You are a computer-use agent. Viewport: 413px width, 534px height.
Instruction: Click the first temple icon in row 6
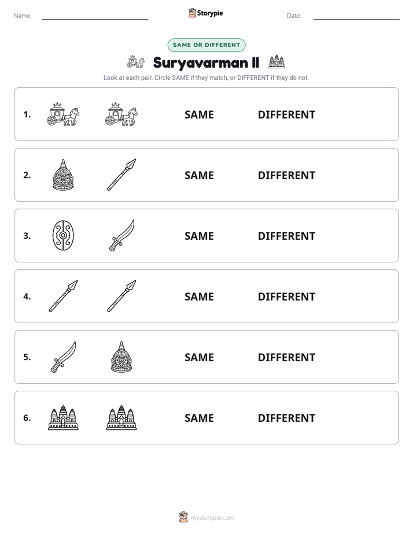pos(63,417)
